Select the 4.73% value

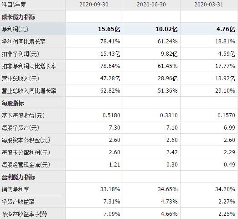pyautogui.click(x=169, y=202)
